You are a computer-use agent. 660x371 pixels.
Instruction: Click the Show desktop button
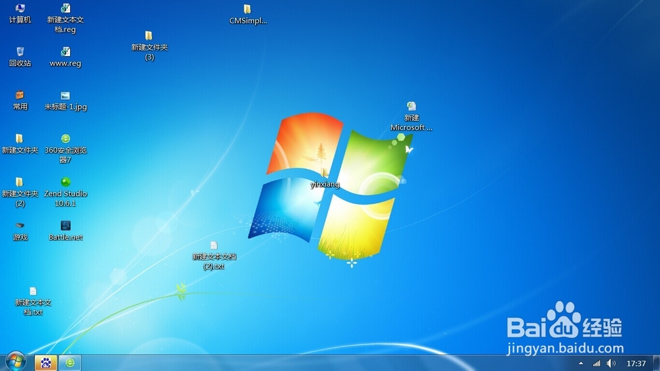pyautogui.click(x=656, y=363)
